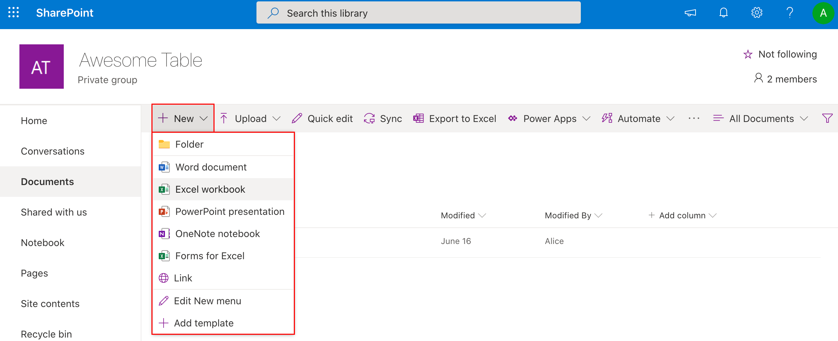838x341 pixels.
Task: Click the Quick edit pencil icon
Action: point(297,119)
